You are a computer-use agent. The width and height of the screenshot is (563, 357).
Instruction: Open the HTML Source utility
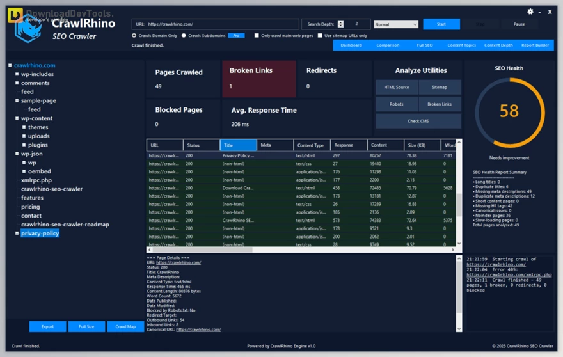click(x=397, y=87)
